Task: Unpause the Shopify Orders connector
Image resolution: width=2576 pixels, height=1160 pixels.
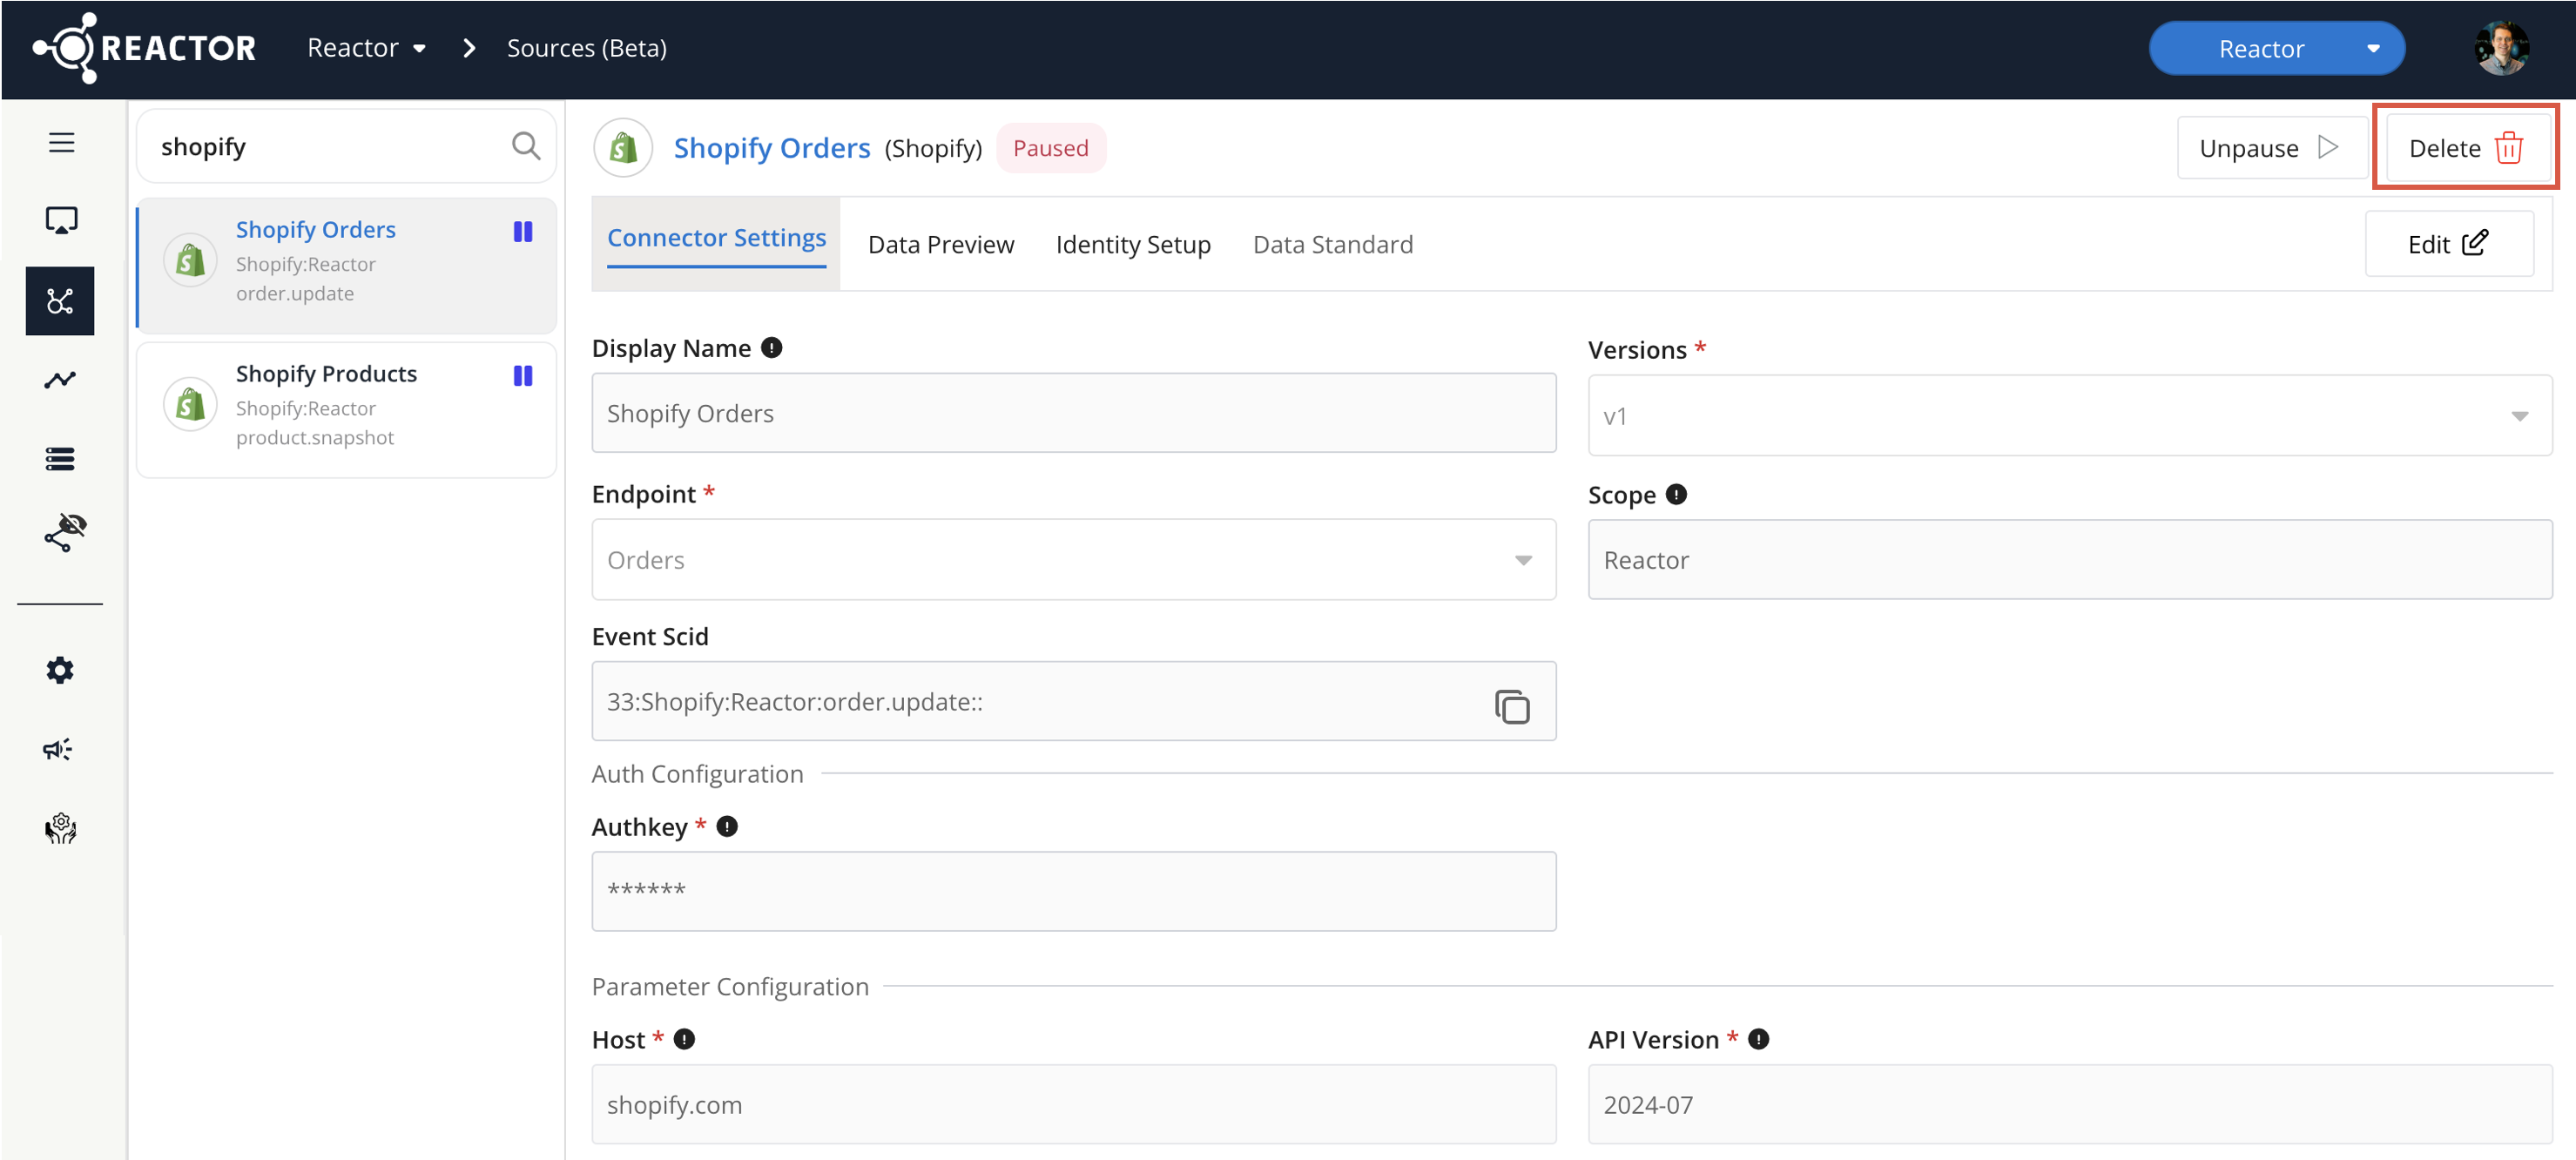Action: 2271,148
